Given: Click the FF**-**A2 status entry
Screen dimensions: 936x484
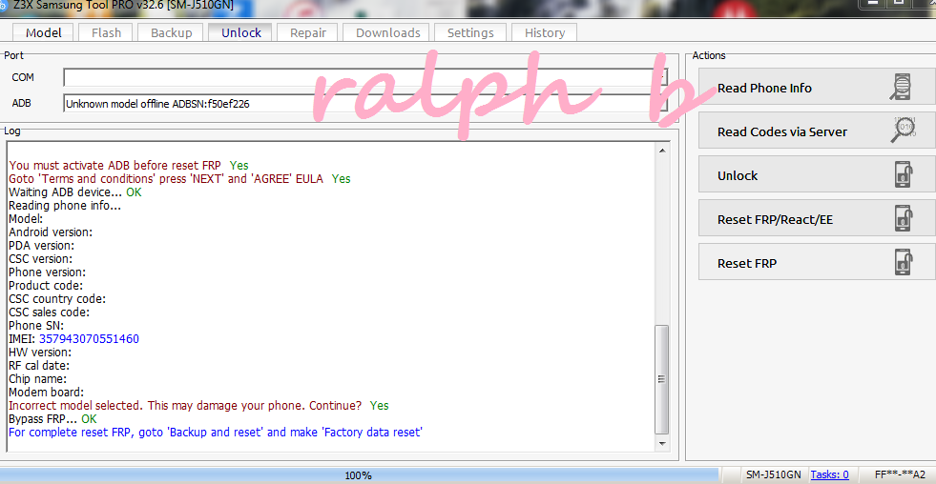Looking at the screenshot, I should [900, 475].
